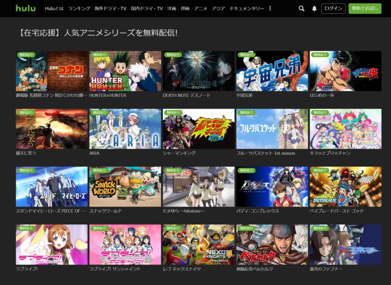
Task: Click the ラブライブ! title text
Action: coord(27,269)
